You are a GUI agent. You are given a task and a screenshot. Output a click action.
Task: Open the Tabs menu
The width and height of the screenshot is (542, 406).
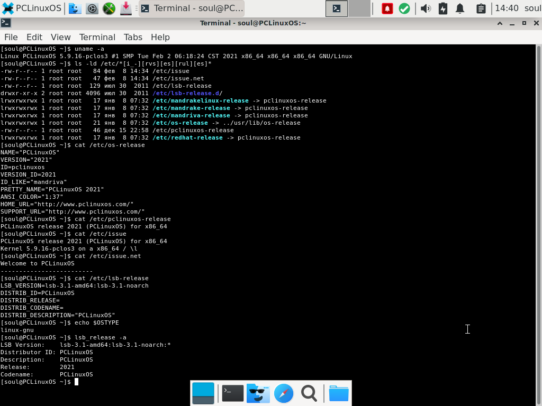133,38
